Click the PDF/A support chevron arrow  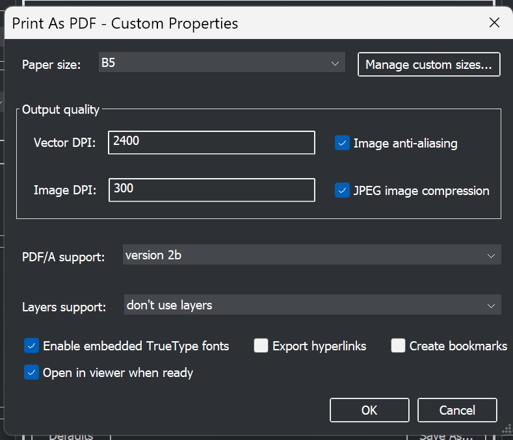tap(491, 256)
